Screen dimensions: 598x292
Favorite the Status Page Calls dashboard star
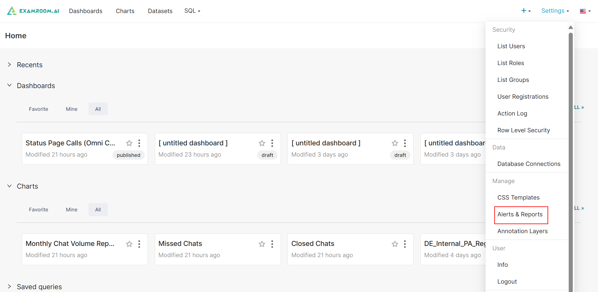(129, 143)
